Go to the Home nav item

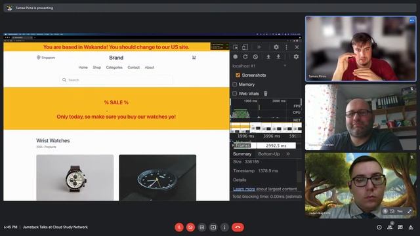[x=83, y=68]
